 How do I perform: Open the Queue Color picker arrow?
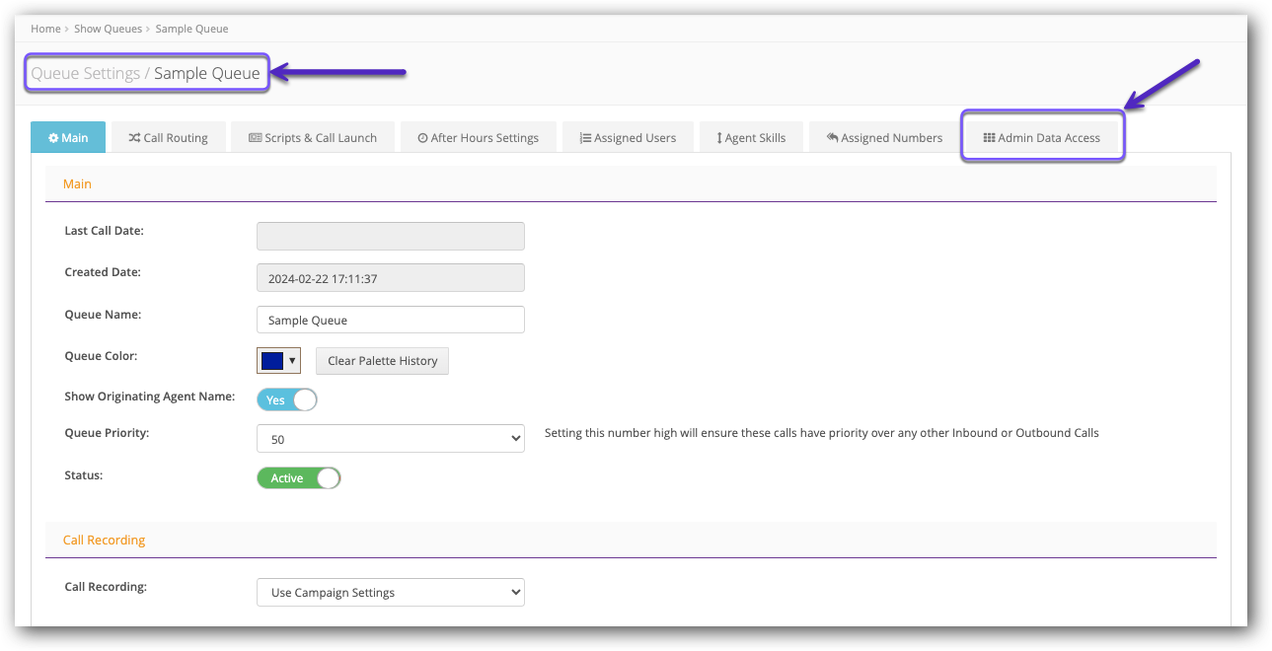pos(293,360)
